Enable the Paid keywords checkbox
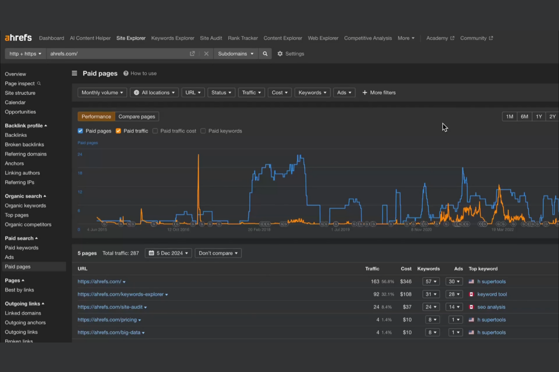Image resolution: width=559 pixels, height=372 pixels. tap(203, 131)
